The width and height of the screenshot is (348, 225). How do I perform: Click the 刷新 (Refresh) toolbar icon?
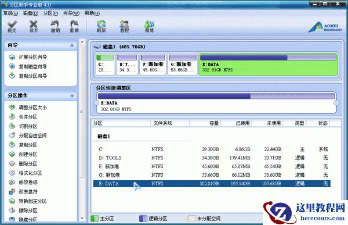[101, 26]
